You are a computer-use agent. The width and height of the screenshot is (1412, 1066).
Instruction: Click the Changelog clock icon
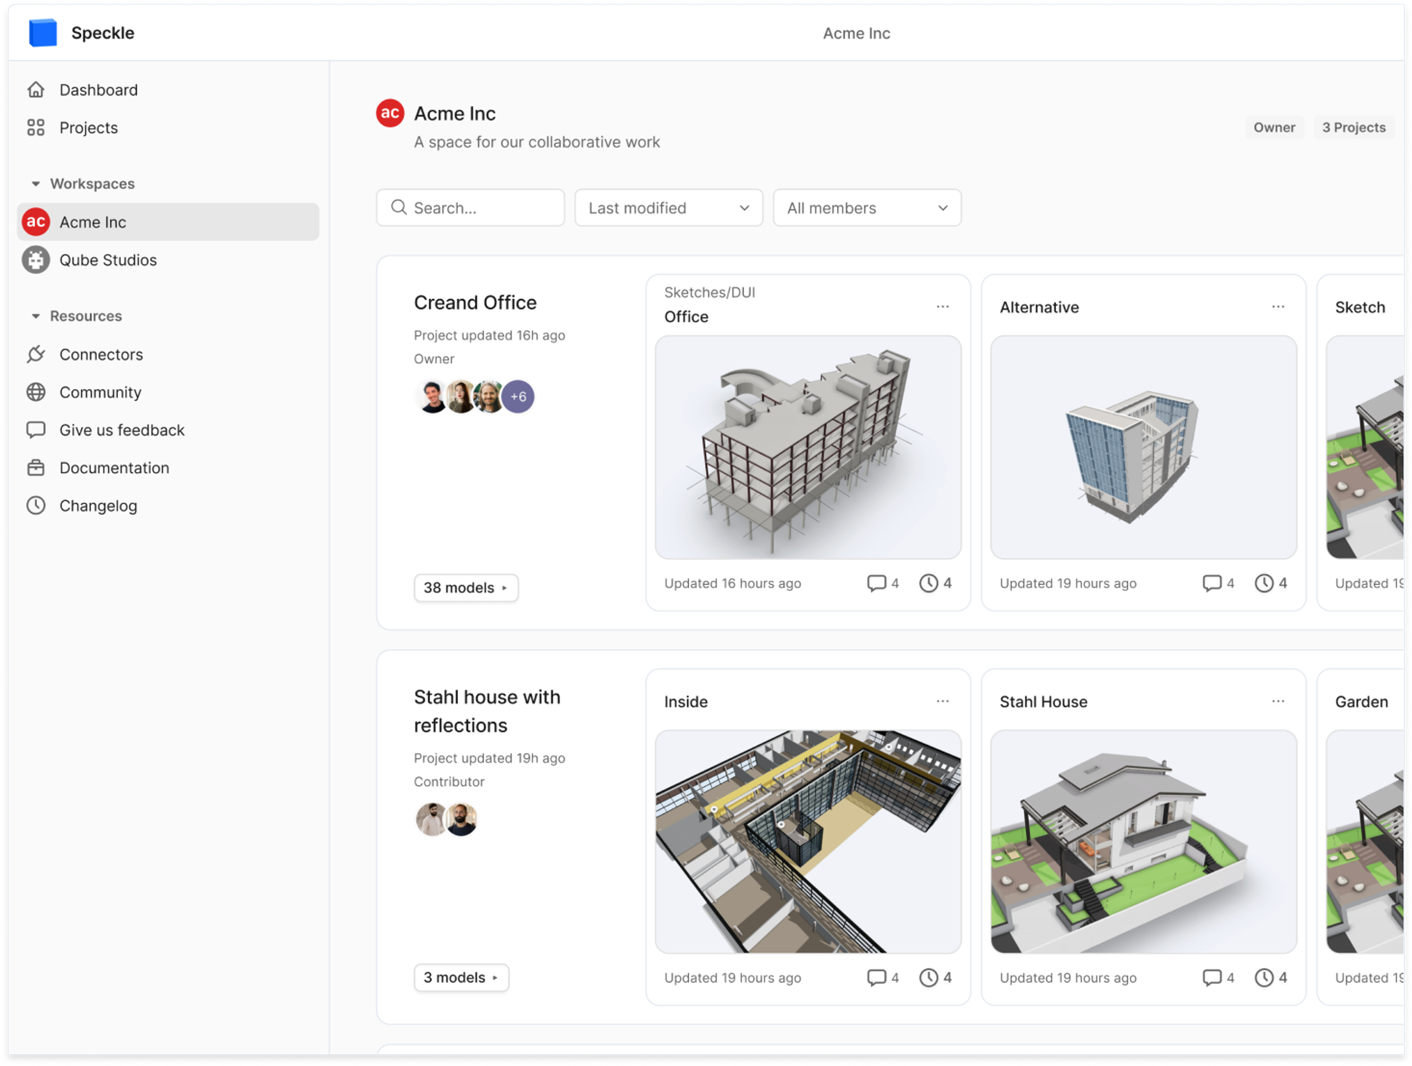tap(36, 506)
